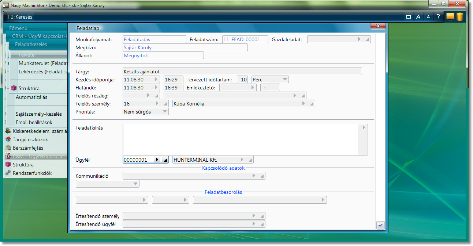The image size is (473, 246).
Task: Click the arrow in the Feladatkiírás text area
Action: [364, 128]
